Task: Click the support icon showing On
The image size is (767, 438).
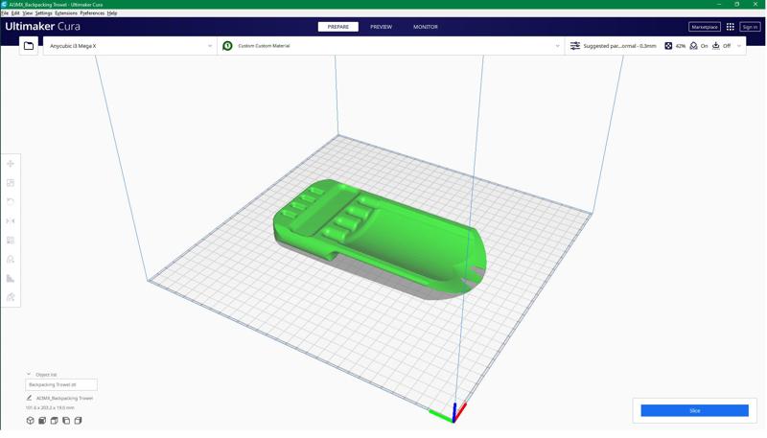Action: tap(693, 45)
